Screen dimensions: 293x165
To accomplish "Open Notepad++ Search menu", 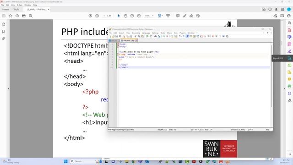I will [x=121, y=33].
